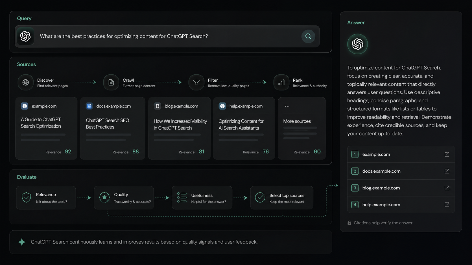Click the search magnifier button in query bar

tap(308, 36)
